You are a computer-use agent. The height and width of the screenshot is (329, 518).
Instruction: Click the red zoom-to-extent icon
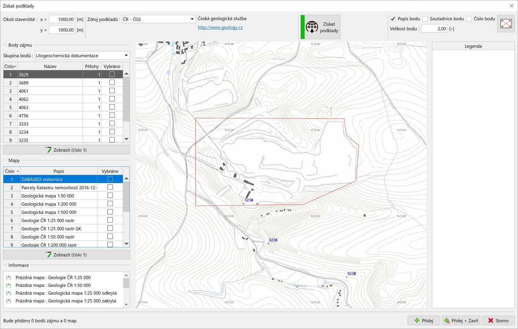coord(506,24)
